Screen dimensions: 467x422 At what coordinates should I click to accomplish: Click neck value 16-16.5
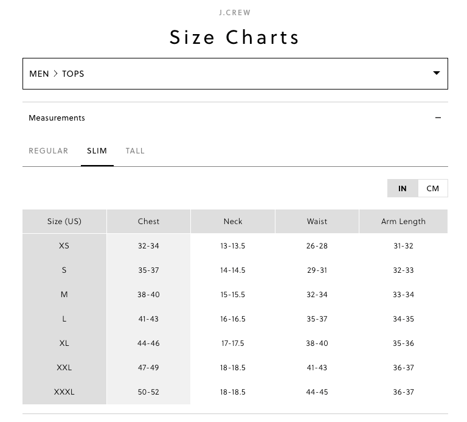233,319
